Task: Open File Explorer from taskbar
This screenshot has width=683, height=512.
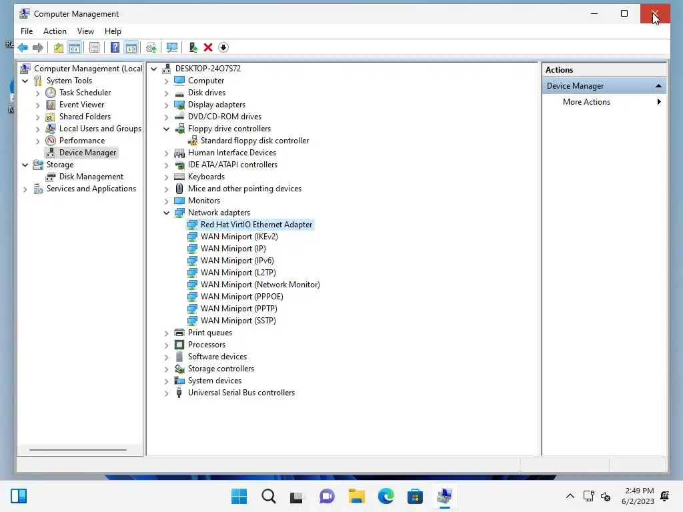Action: coord(357,496)
